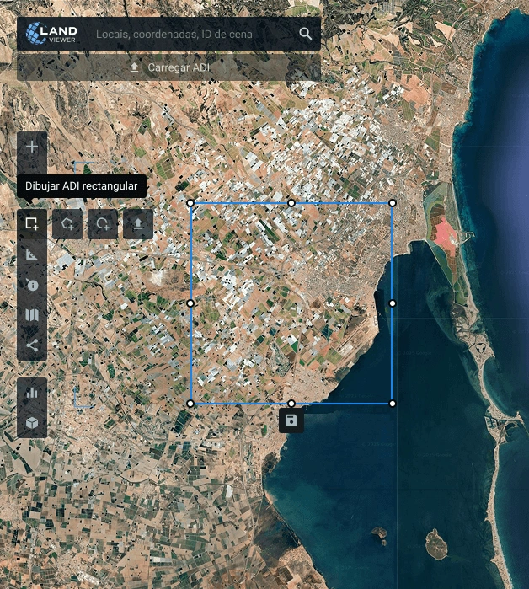Save the drawn area with floppy icon
The height and width of the screenshot is (589, 529).
pyautogui.click(x=291, y=420)
